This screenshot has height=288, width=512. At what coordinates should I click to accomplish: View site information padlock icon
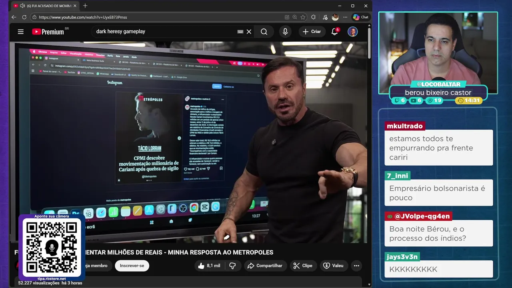coord(34,17)
